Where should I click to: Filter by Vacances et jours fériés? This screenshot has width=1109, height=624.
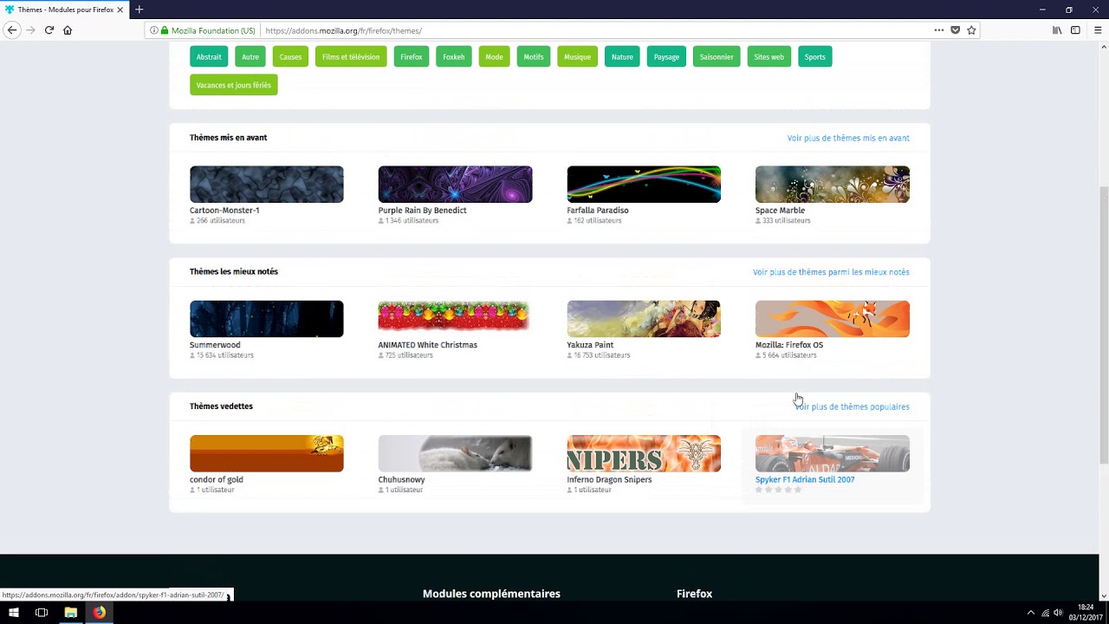click(234, 85)
